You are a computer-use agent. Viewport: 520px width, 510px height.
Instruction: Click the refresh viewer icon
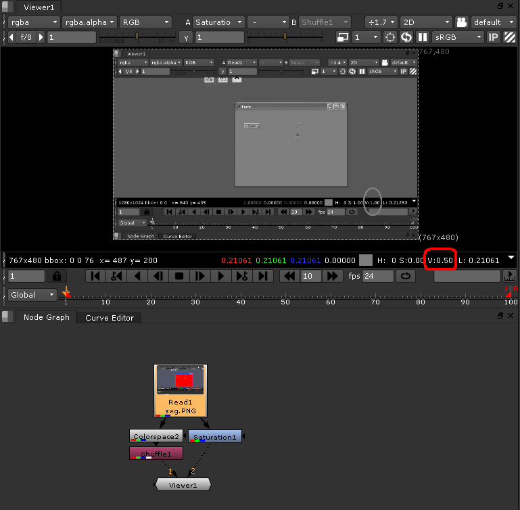click(x=406, y=37)
